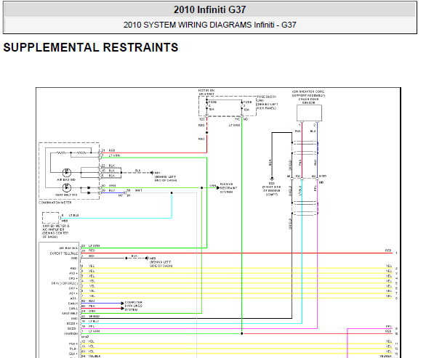Click the air bag indicator lamp symbol

tap(67, 172)
